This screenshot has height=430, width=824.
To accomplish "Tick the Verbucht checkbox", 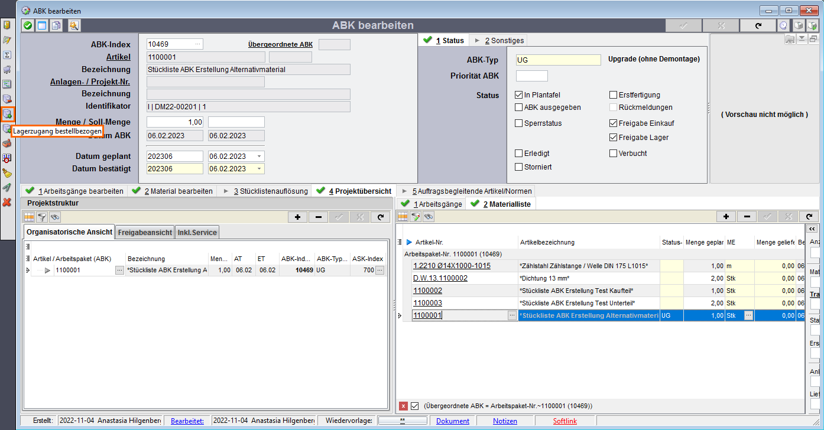I will pos(614,153).
